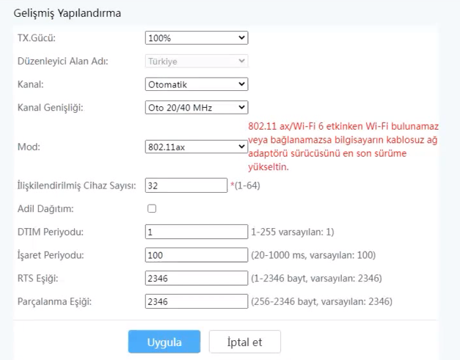
Task: Click the Parçalanma Eşiği input field
Action: 197,301
